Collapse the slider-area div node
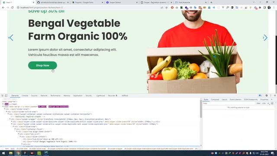This screenshot has width=277, height=156. pos(5,109)
